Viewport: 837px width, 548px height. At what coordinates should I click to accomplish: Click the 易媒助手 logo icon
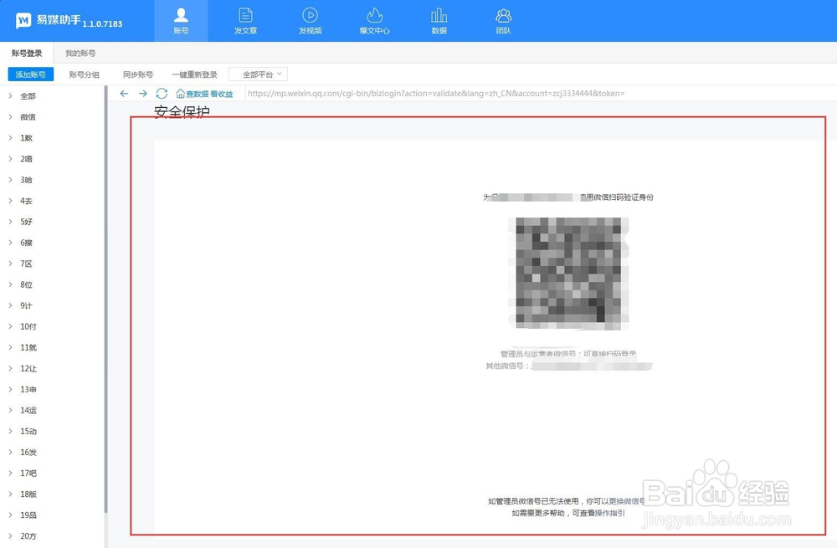[23, 21]
